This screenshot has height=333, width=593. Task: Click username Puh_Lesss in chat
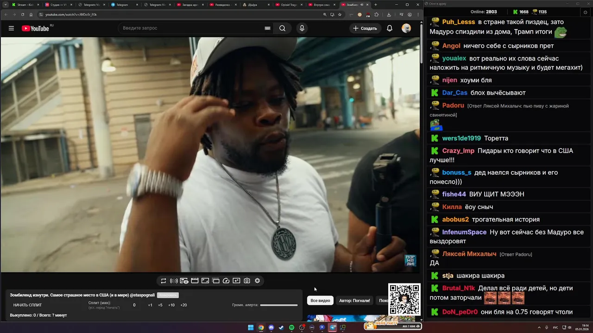[459, 22]
